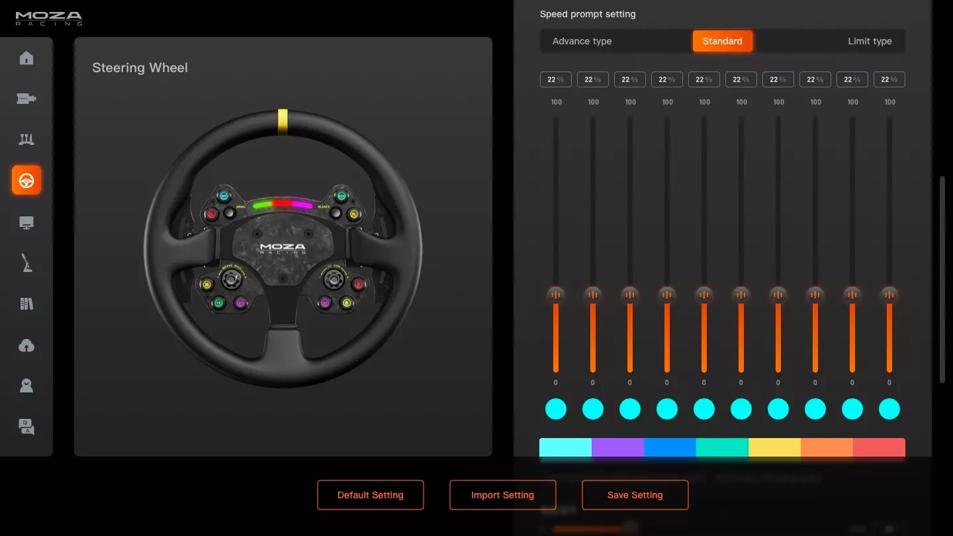953x536 pixels.
Task: Click the first 22% percentage input box
Action: pyautogui.click(x=556, y=79)
